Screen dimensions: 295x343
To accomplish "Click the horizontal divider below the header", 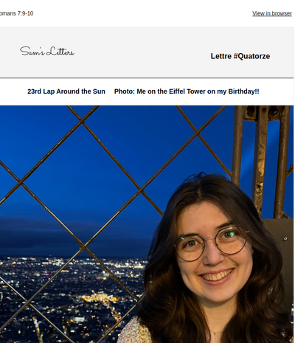I will click(147, 78).
